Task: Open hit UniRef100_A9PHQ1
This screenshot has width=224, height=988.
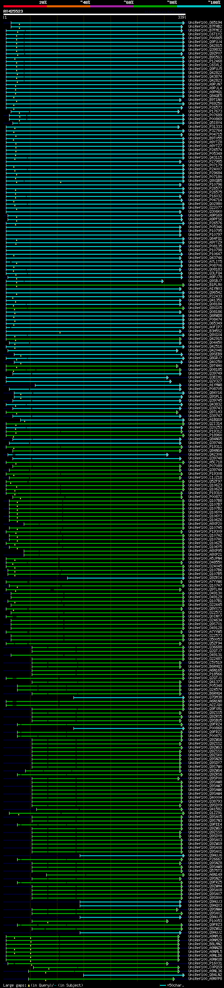Action: (x=205, y=92)
